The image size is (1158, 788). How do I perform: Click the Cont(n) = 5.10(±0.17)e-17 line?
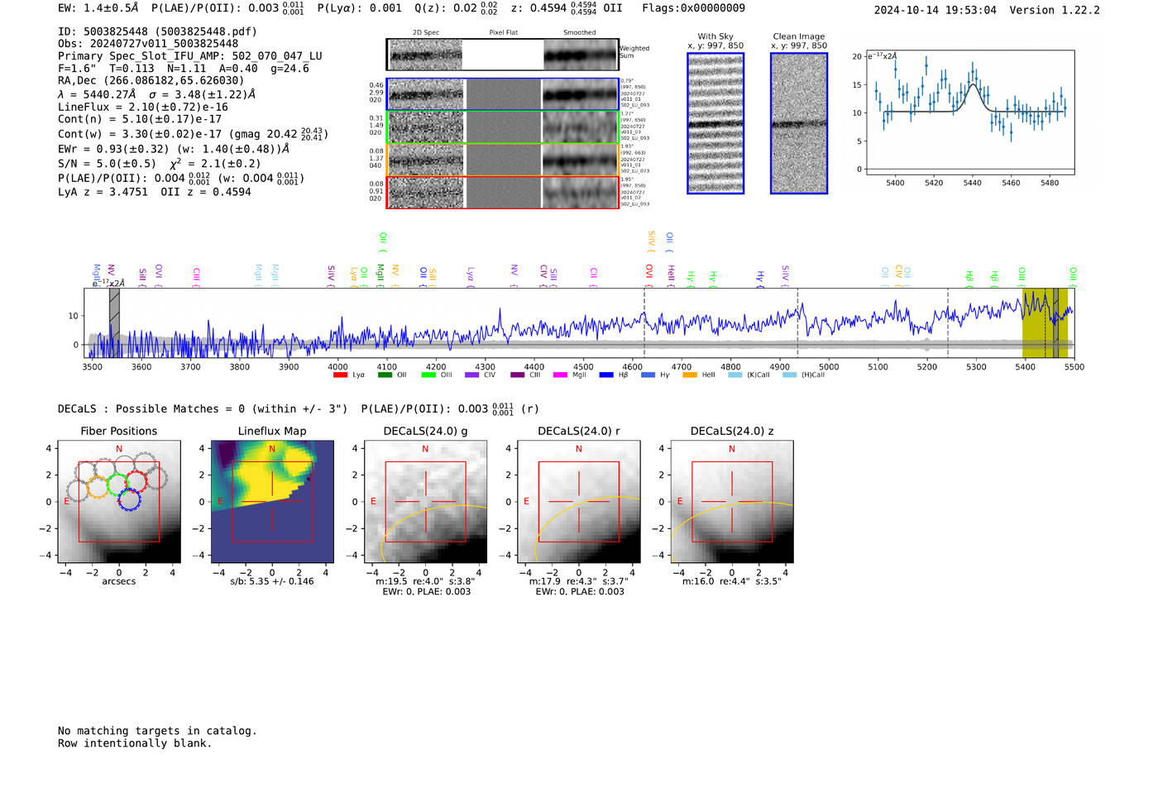tap(140, 119)
